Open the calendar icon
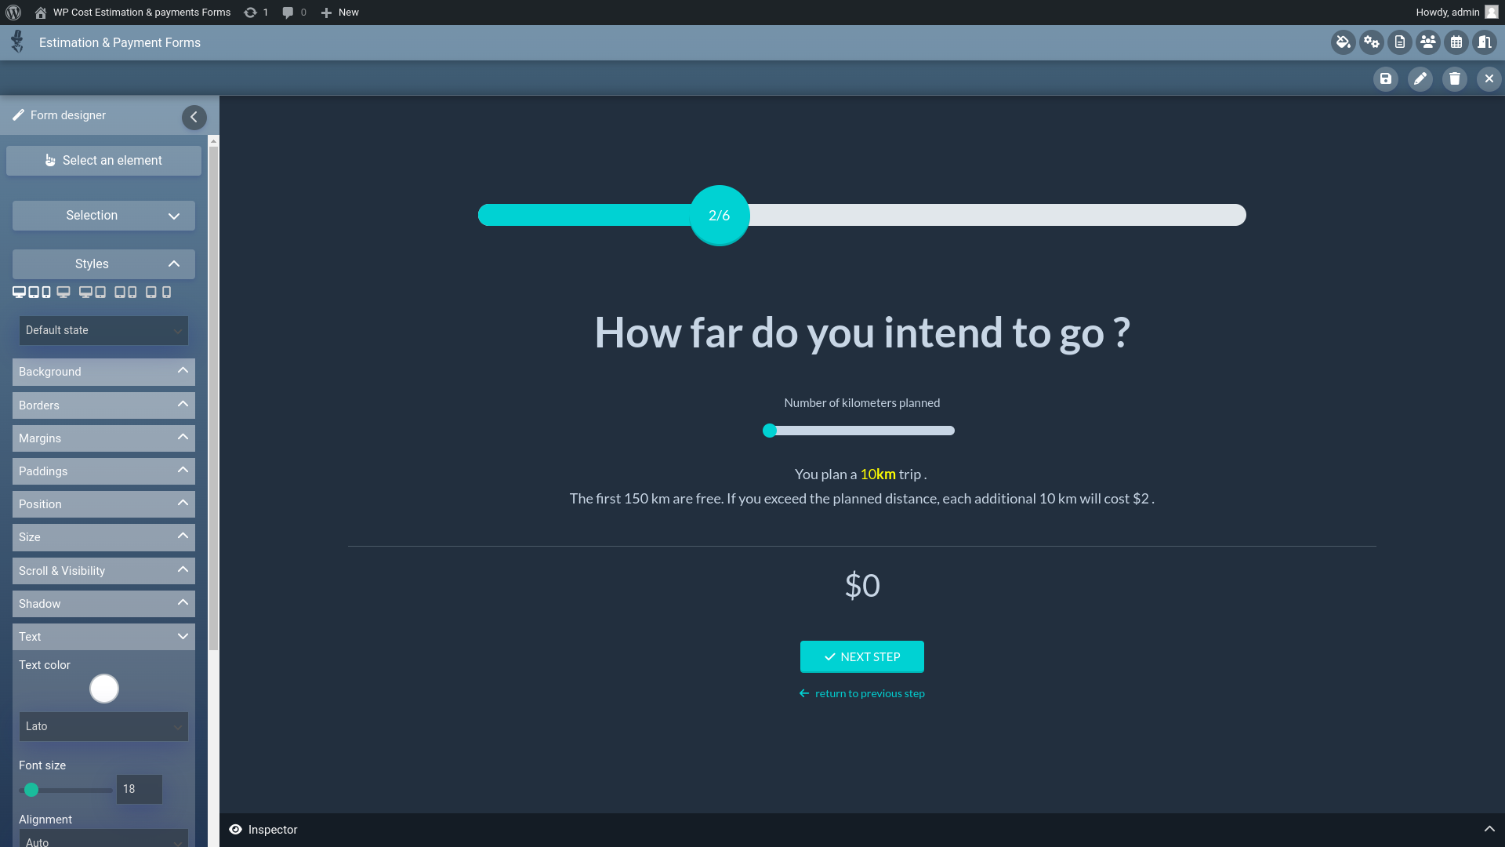1505x847 pixels. (x=1456, y=42)
